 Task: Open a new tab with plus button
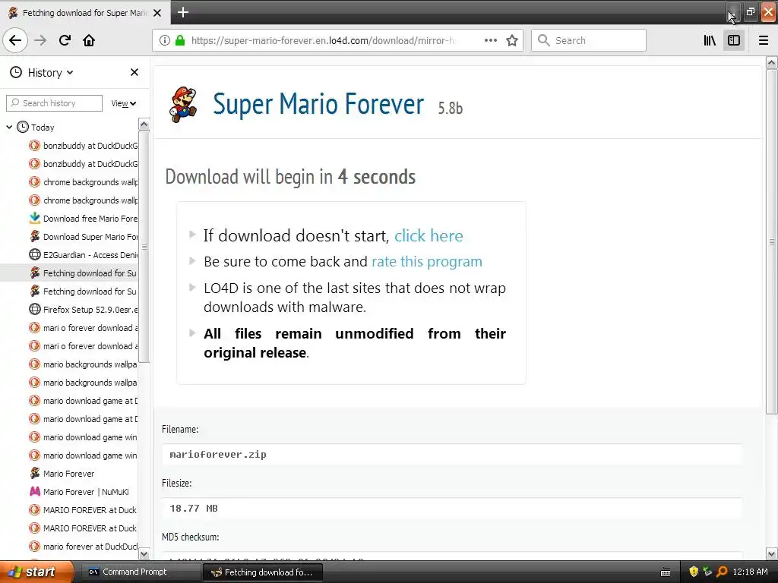183,12
